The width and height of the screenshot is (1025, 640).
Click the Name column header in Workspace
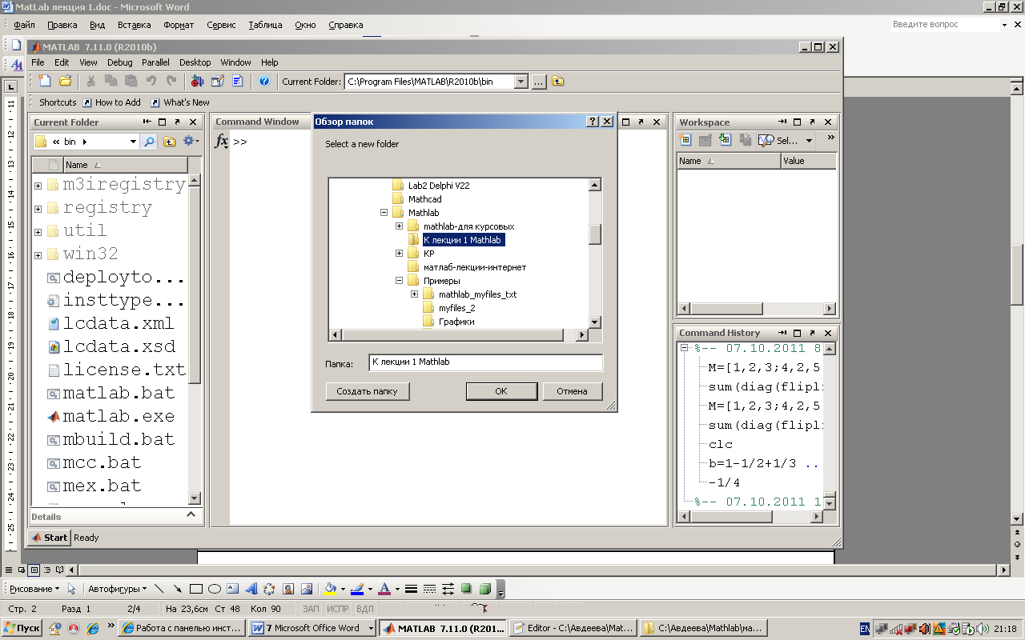(x=729, y=161)
